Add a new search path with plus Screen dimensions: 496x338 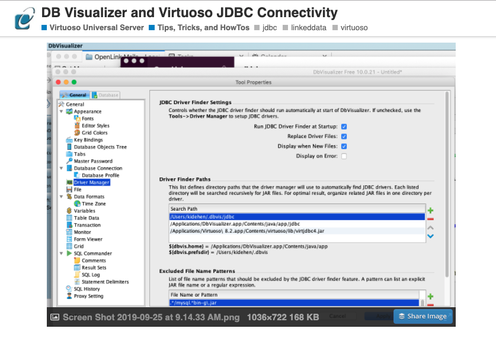[x=431, y=210]
